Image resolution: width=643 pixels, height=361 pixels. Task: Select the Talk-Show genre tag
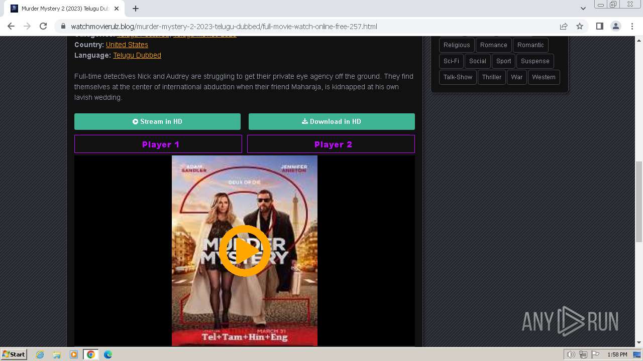click(458, 77)
